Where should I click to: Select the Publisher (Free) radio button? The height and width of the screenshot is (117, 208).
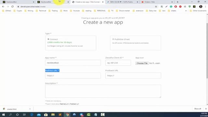(x=113, y=39)
